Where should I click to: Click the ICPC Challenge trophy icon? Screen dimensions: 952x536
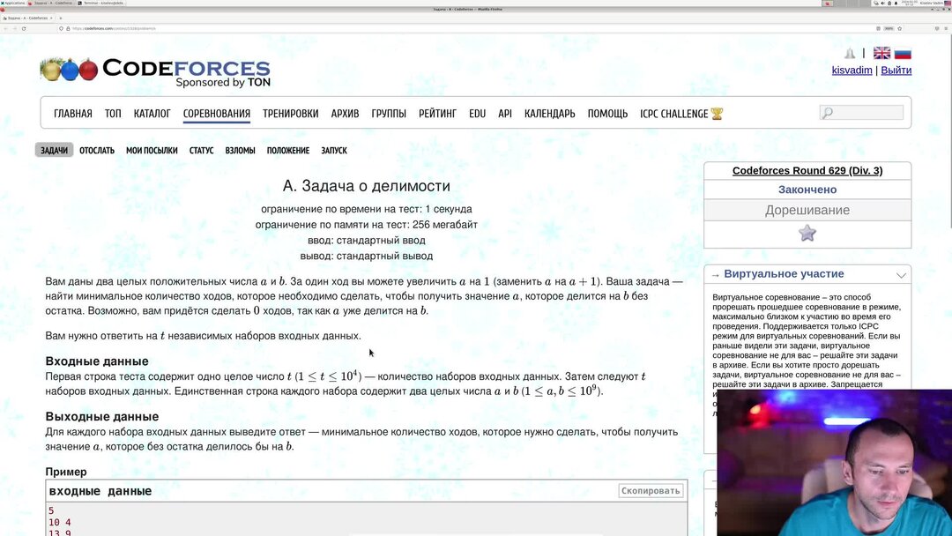pyautogui.click(x=717, y=114)
